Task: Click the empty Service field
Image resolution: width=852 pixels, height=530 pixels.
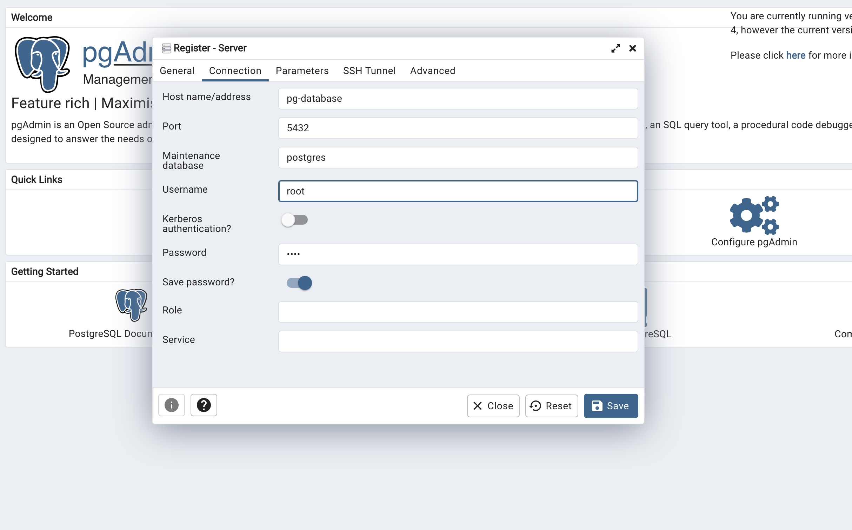Action: 458,342
